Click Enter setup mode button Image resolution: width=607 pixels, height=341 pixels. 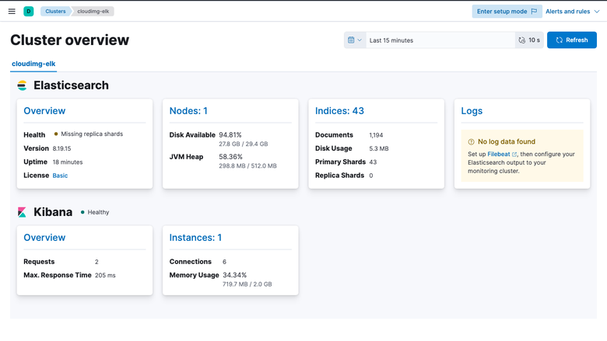pyautogui.click(x=507, y=11)
